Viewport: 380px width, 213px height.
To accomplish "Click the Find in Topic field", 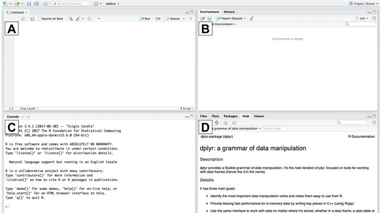I will click(x=274, y=129).
